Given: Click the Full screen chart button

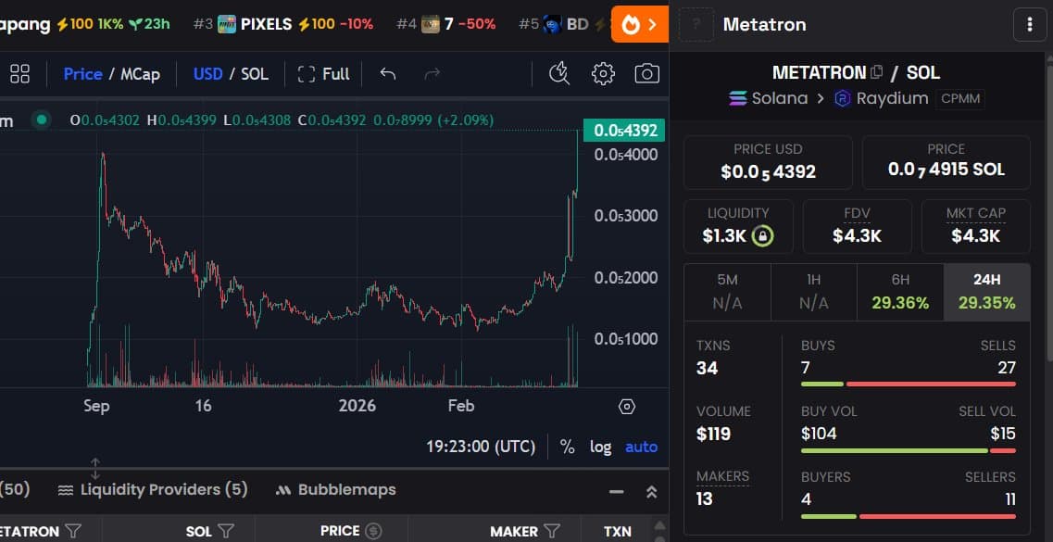Looking at the screenshot, I should (x=322, y=73).
